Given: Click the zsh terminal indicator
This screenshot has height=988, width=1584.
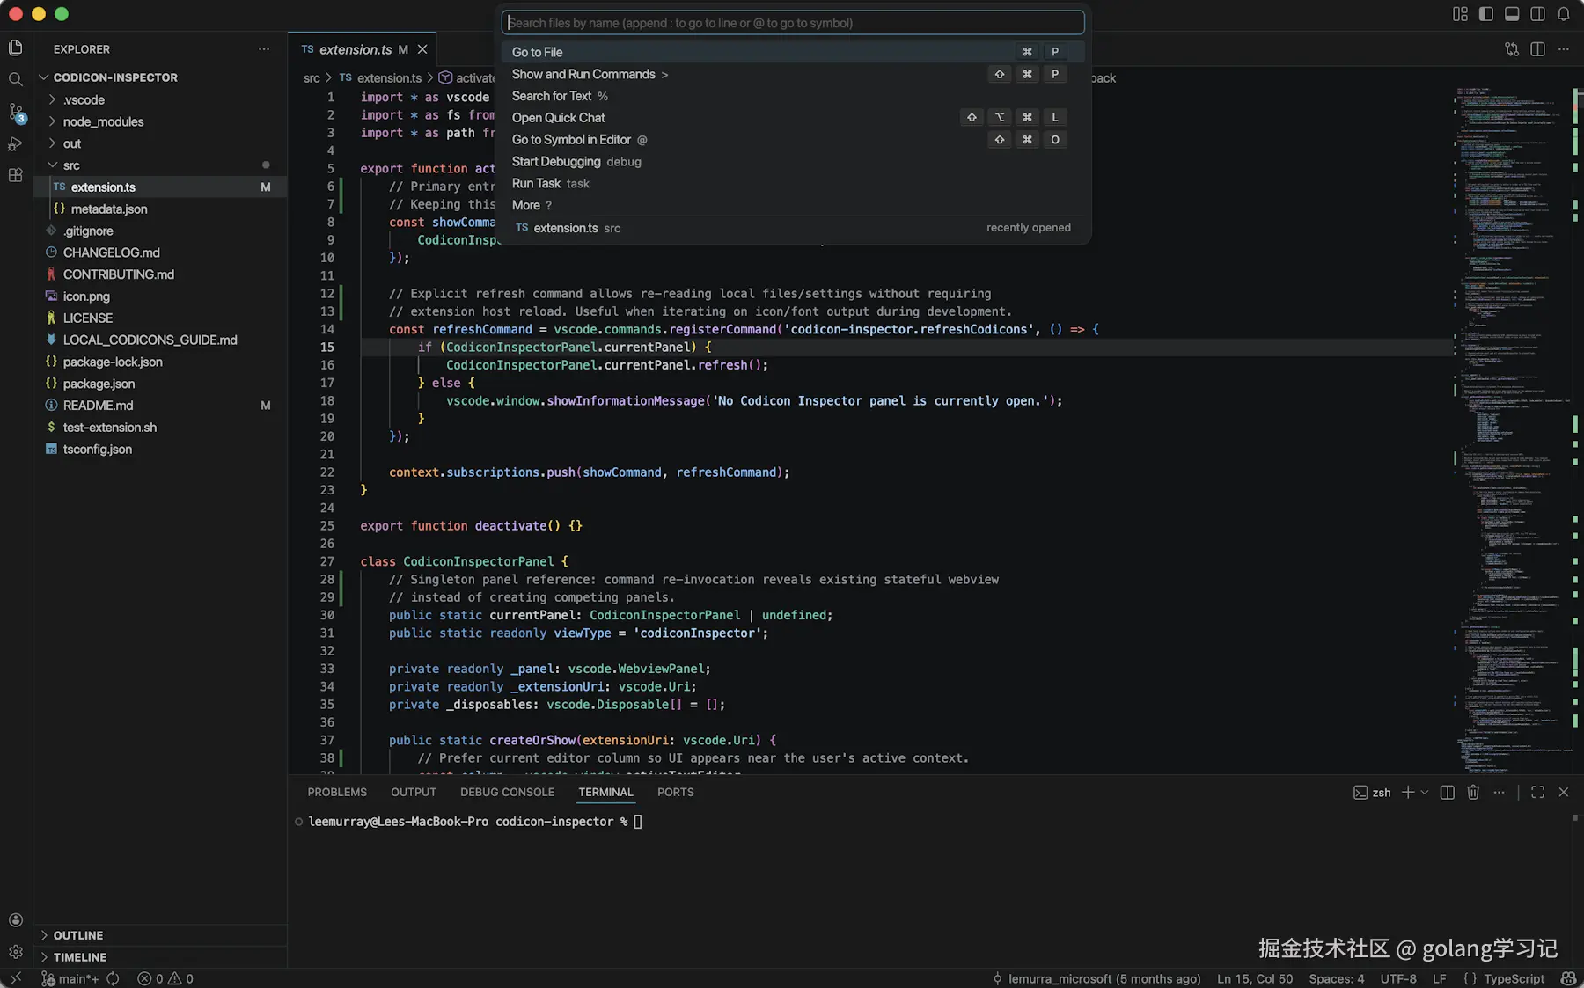Looking at the screenshot, I should pos(1372,793).
